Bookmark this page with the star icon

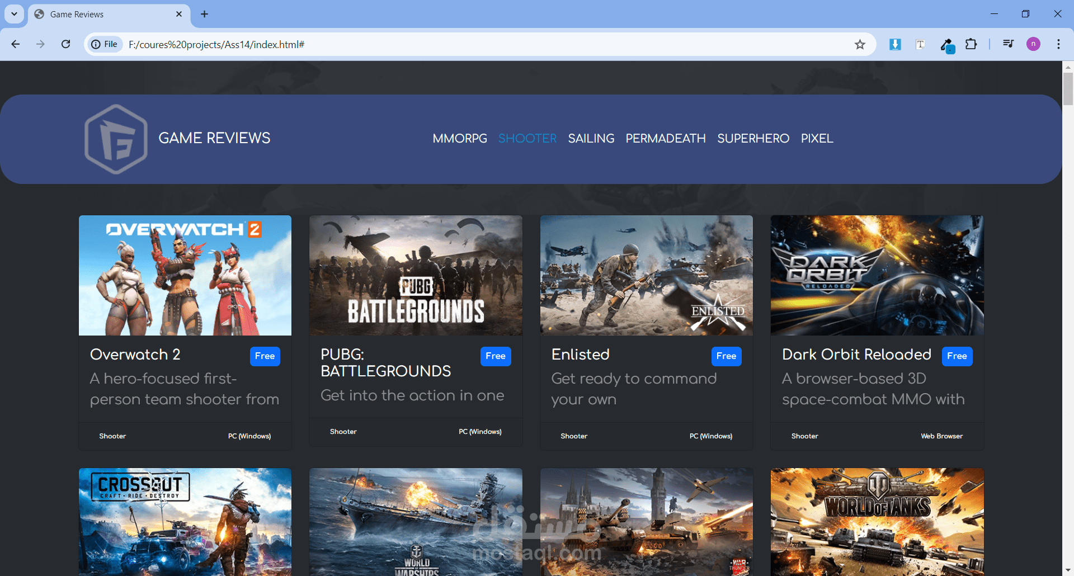[x=860, y=44]
